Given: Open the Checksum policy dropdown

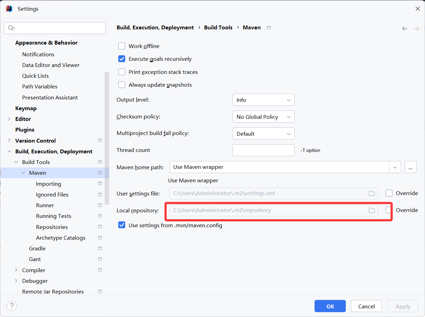Looking at the screenshot, I should pyautogui.click(x=264, y=117).
